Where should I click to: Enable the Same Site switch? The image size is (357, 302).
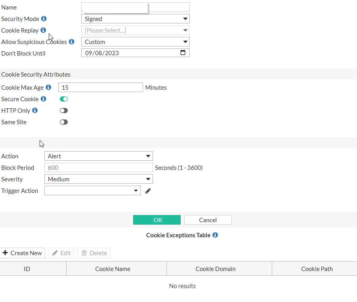coord(64,122)
